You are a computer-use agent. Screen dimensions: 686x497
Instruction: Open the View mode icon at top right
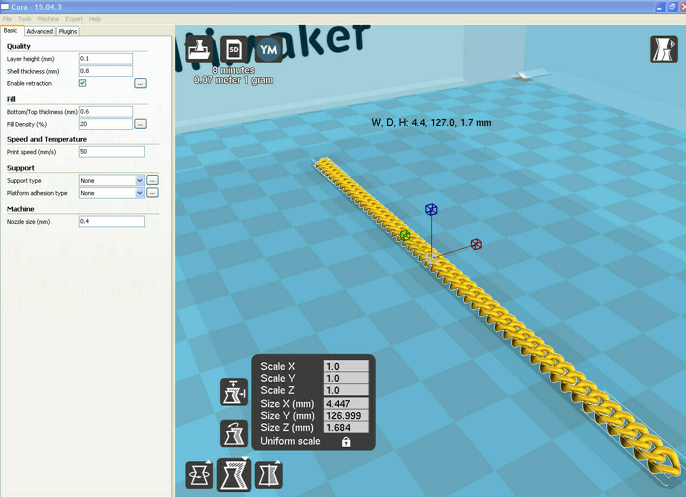click(664, 50)
